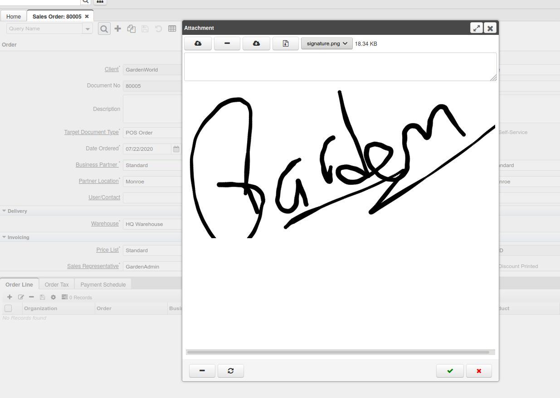The height and width of the screenshot is (398, 560).
Task: Click the download attachment cloud icon
Action: [256, 43]
